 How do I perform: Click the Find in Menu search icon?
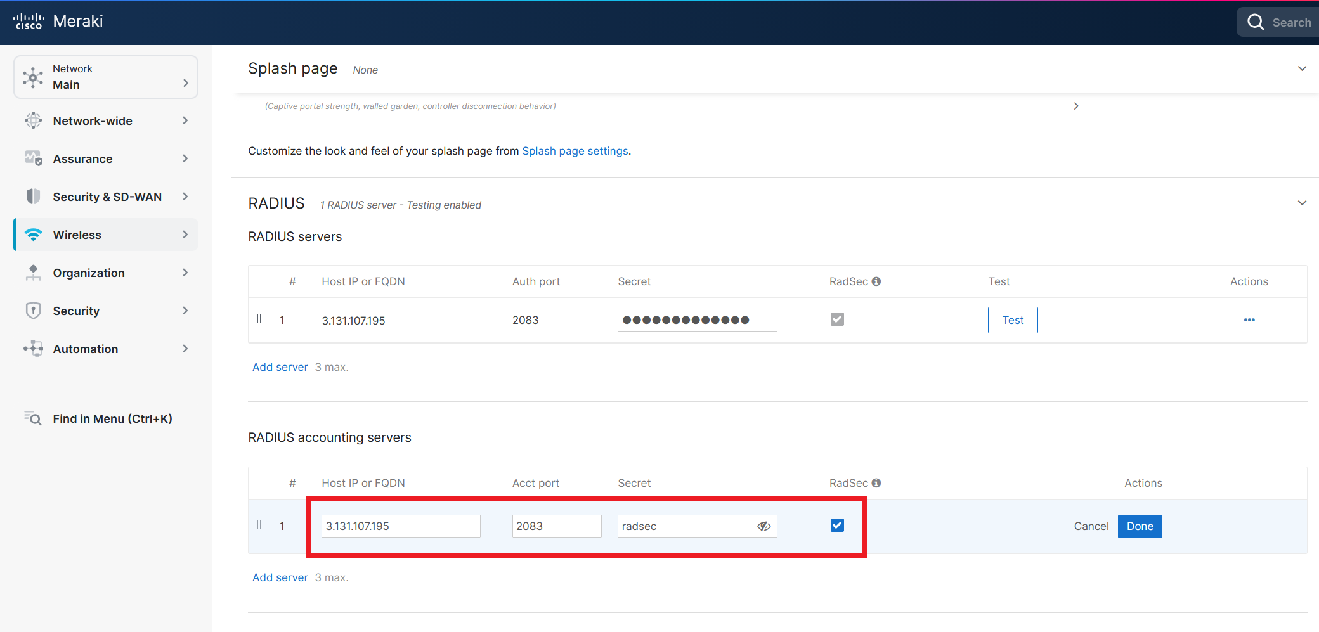point(33,418)
